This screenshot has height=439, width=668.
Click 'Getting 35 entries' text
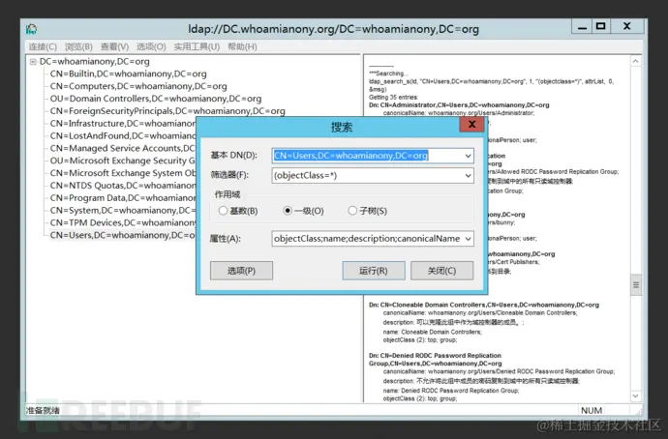click(394, 98)
